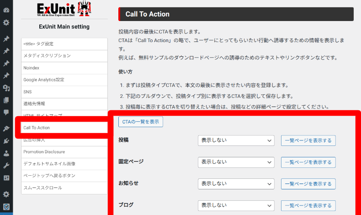This screenshot has width=361, height=215.
Task: Open the Users person icon
Action: (x=6, y=153)
